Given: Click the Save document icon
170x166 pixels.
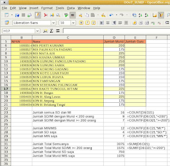Looking at the screenshot, I should coord(23,15).
